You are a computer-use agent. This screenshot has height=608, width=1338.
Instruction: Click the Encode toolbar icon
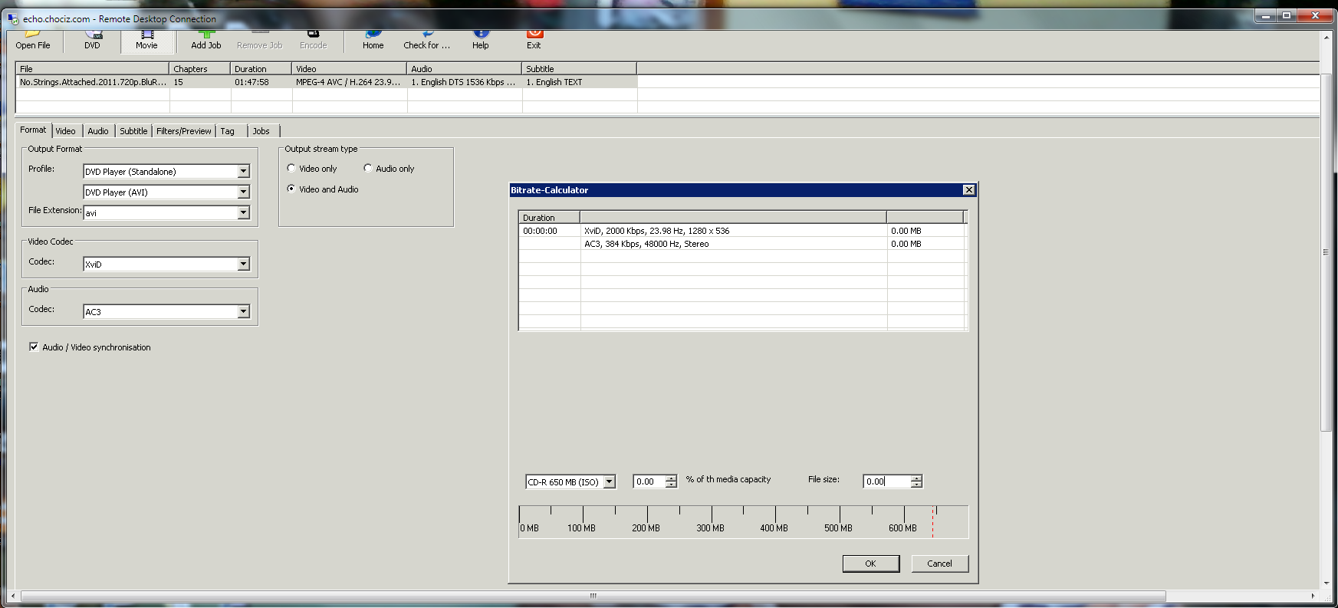click(313, 40)
